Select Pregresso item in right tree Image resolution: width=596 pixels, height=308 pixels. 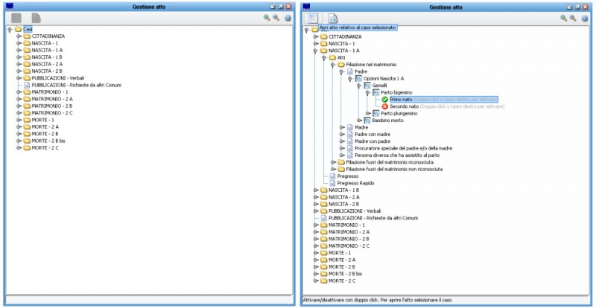(348, 176)
